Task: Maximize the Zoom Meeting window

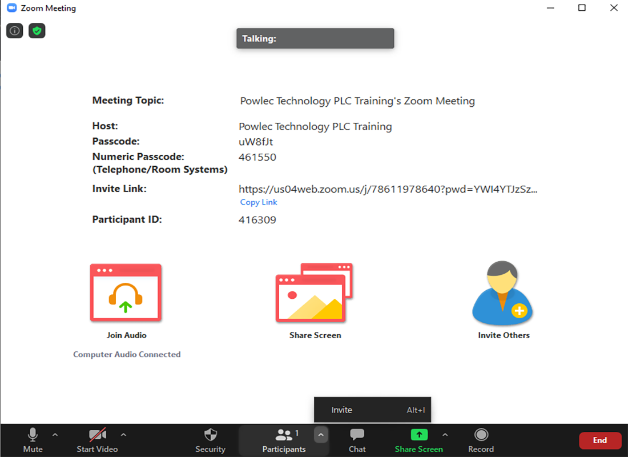Action: (582, 8)
